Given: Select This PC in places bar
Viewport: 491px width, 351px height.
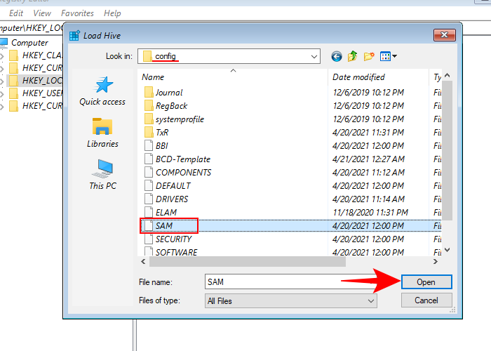Looking at the screenshot, I should point(102,175).
